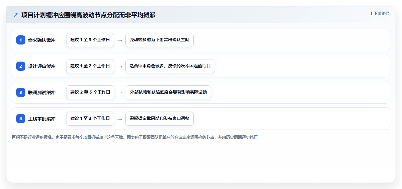Click the 设计评审缓冲 label

tap(42, 66)
